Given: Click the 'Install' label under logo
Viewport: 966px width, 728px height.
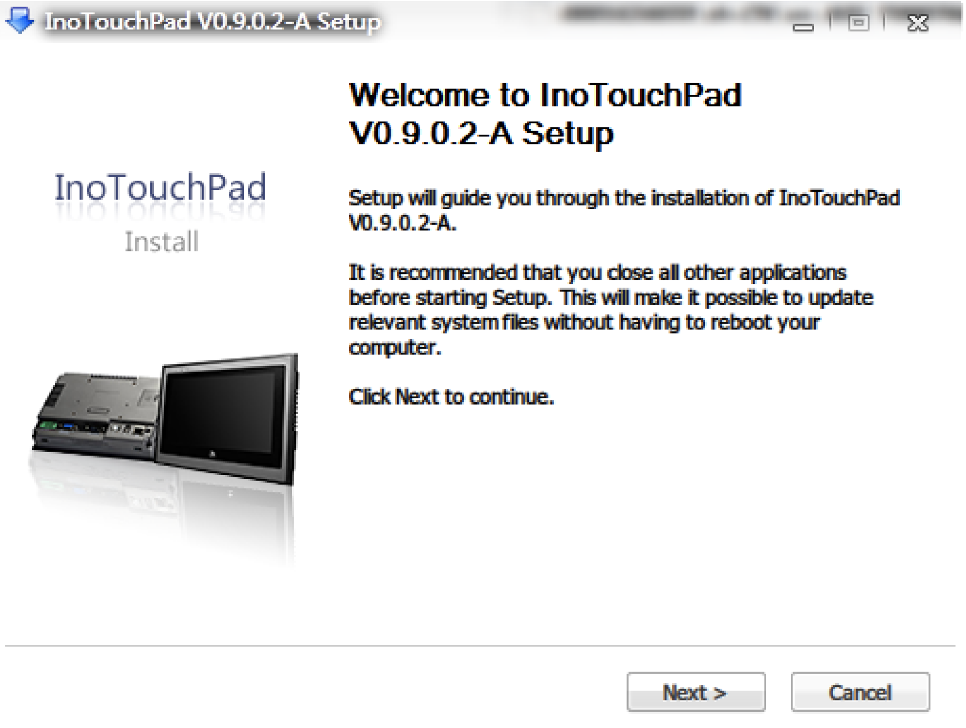Looking at the screenshot, I should coord(161,242).
